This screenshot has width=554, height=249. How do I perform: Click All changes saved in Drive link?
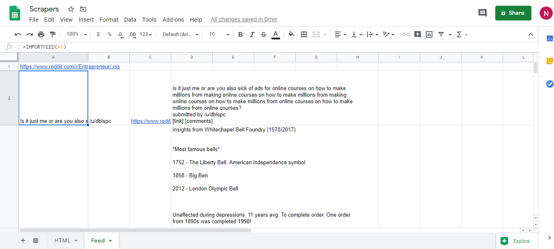(x=244, y=19)
